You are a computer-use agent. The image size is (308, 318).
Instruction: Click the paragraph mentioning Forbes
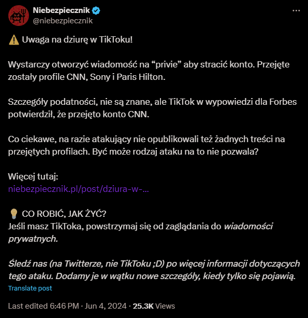(x=152, y=108)
